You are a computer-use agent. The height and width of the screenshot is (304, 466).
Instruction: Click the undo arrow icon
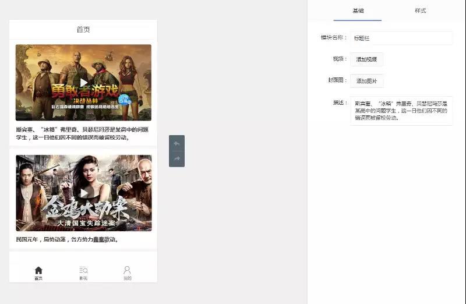point(176,143)
